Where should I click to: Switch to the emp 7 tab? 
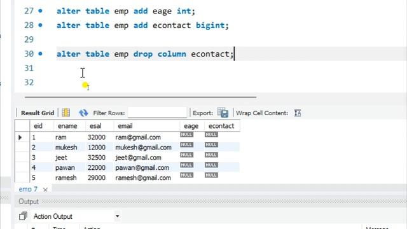(28, 190)
